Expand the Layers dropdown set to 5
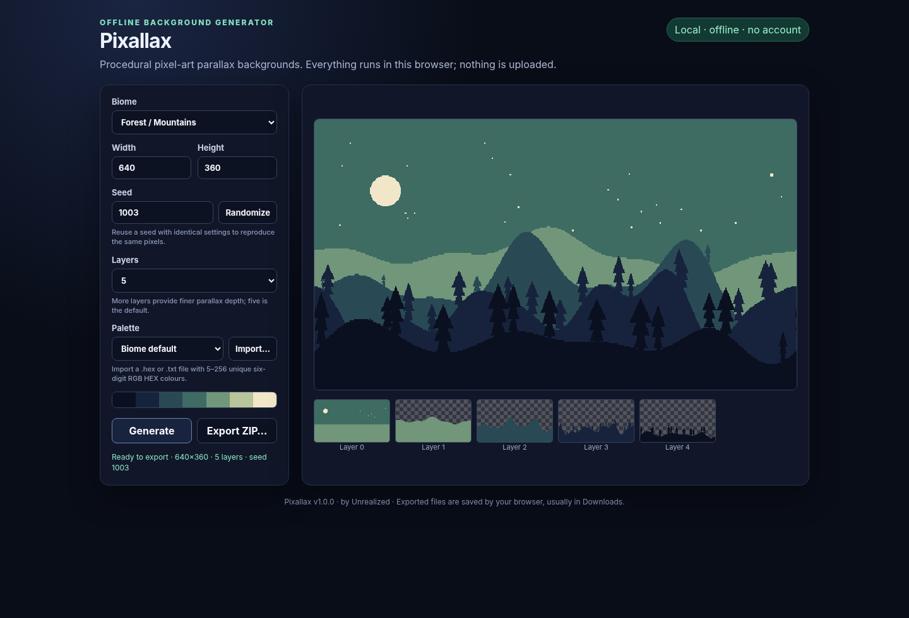Viewport: 909px width, 618px height. pyautogui.click(x=194, y=281)
